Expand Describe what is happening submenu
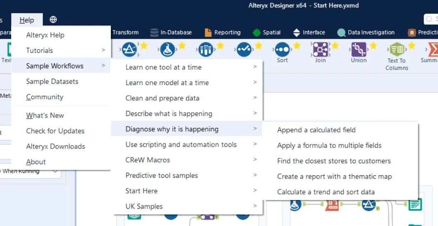Image resolution: width=438 pixels, height=226 pixels. point(187,114)
